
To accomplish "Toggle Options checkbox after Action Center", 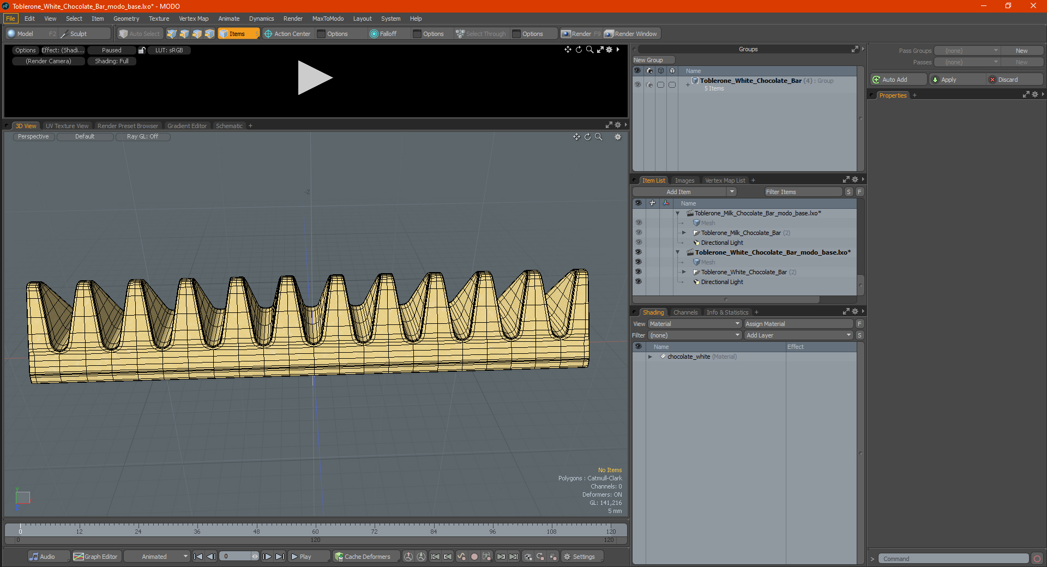I will click(x=321, y=34).
